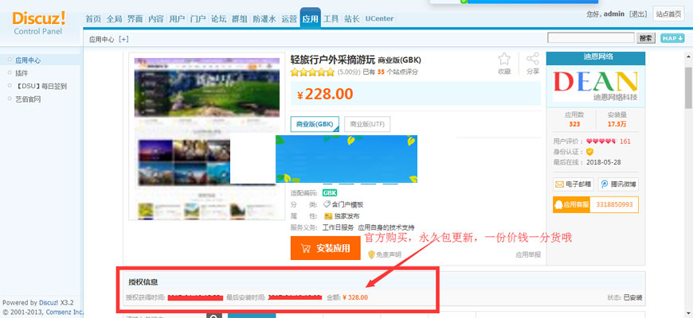
Task: Open the 应用 tab in top navigation
Action: point(311,17)
